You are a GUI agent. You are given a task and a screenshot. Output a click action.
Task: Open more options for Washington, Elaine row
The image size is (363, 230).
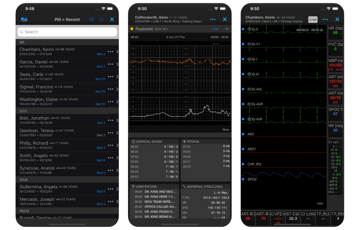pos(110,102)
